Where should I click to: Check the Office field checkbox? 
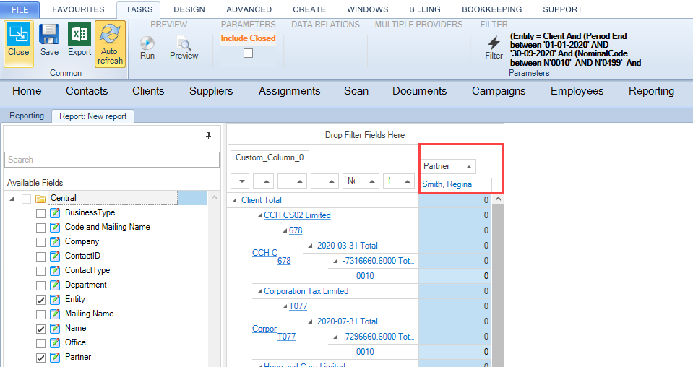[x=40, y=344]
